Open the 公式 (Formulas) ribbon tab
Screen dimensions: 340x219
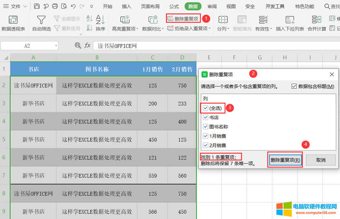174,7
